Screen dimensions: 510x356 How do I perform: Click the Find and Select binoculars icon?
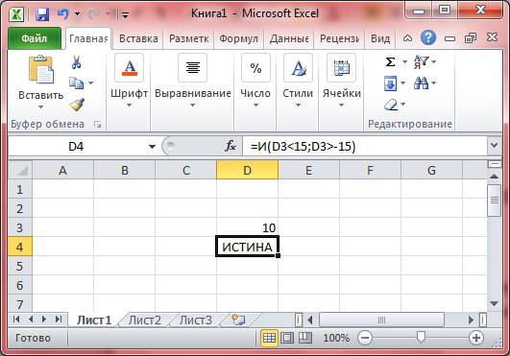click(421, 83)
